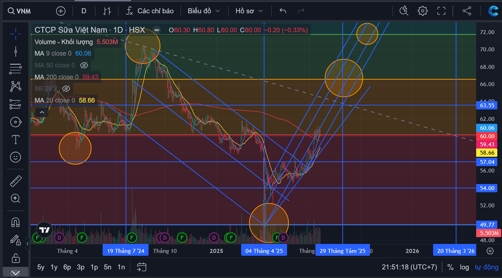502x278 pixels.
Task: Show the hidden BB indicator
Action: [x=66, y=89]
